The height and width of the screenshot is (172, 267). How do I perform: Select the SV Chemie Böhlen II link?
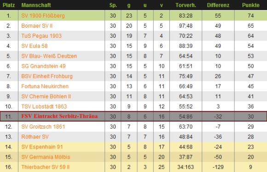(x=46, y=96)
